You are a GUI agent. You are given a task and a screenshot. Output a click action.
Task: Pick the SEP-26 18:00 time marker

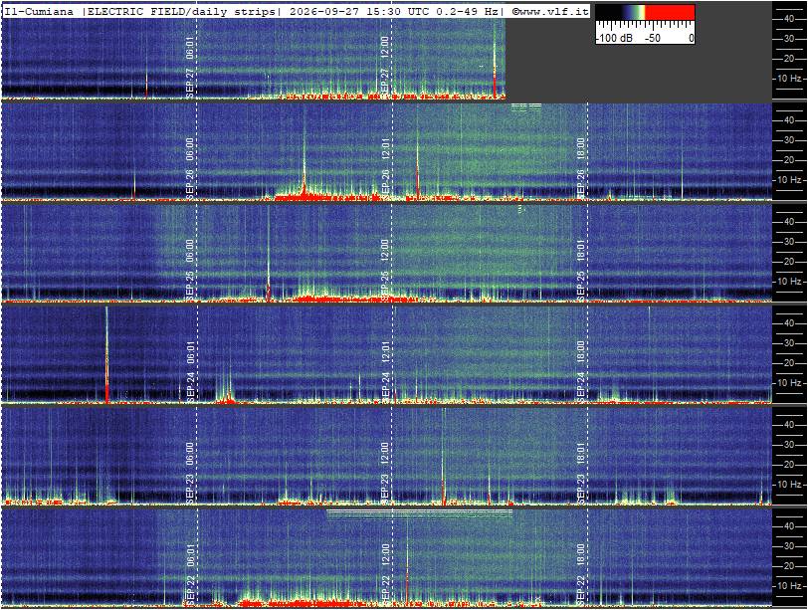pos(580,168)
